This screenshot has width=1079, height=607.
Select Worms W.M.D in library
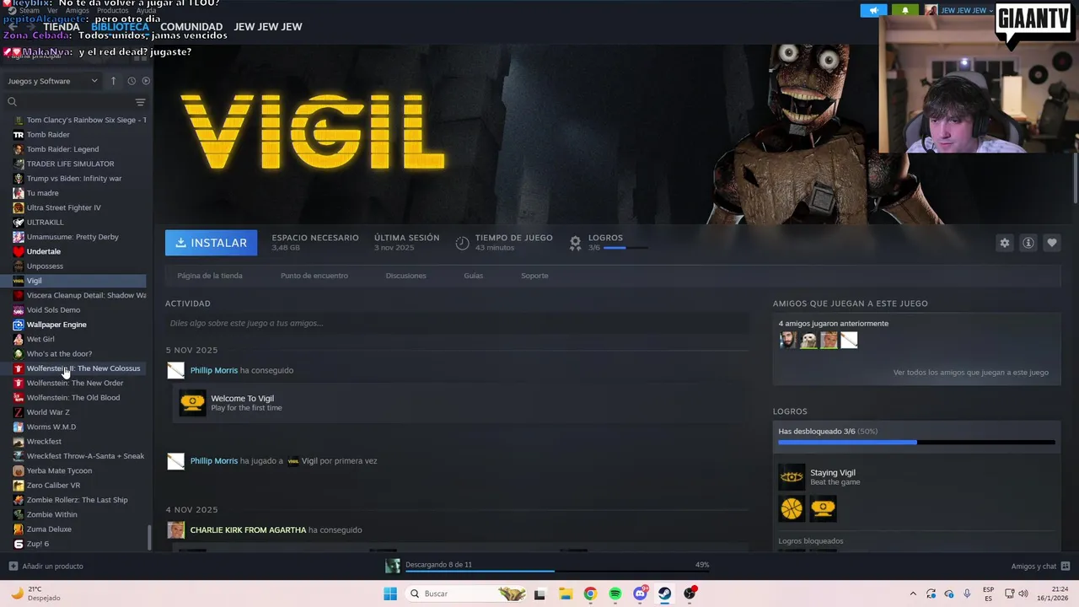(51, 427)
